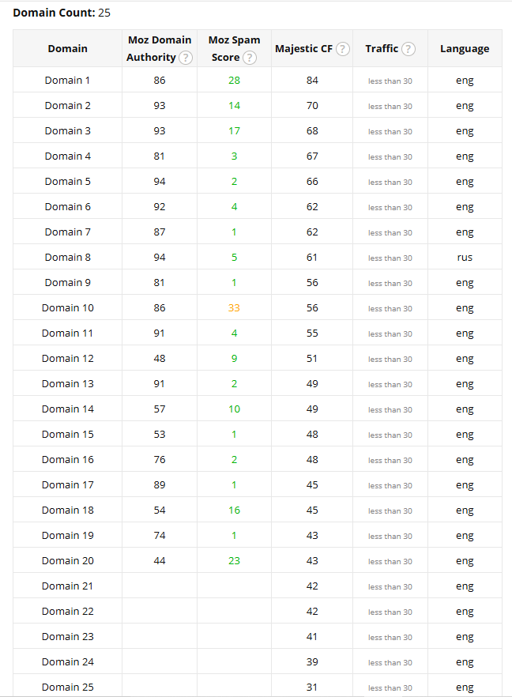This screenshot has width=512, height=697.
Task: Click Majestic CF value 84
Action: point(312,81)
